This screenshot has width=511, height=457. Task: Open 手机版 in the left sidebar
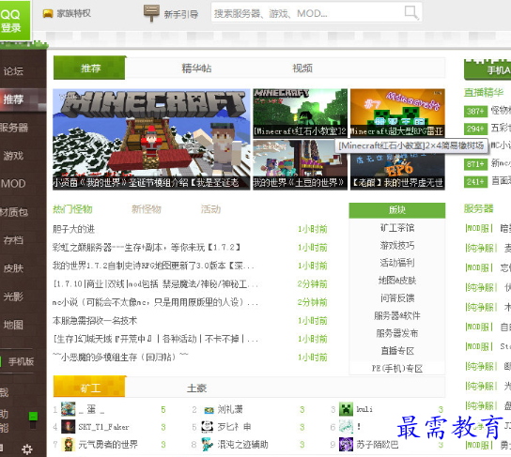pos(21,361)
